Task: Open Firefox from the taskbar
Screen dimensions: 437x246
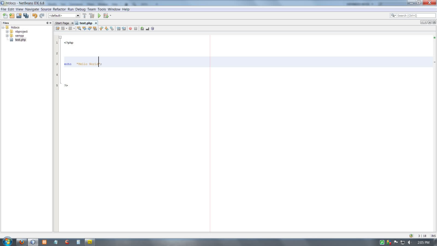Action: [22, 242]
